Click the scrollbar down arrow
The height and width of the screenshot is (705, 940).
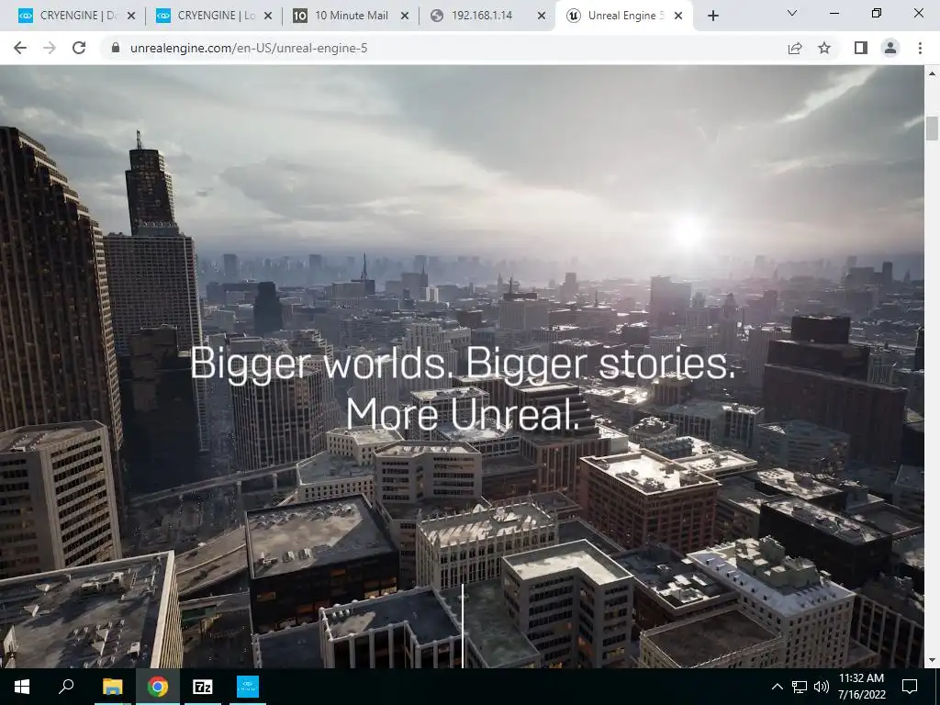pyautogui.click(x=932, y=660)
